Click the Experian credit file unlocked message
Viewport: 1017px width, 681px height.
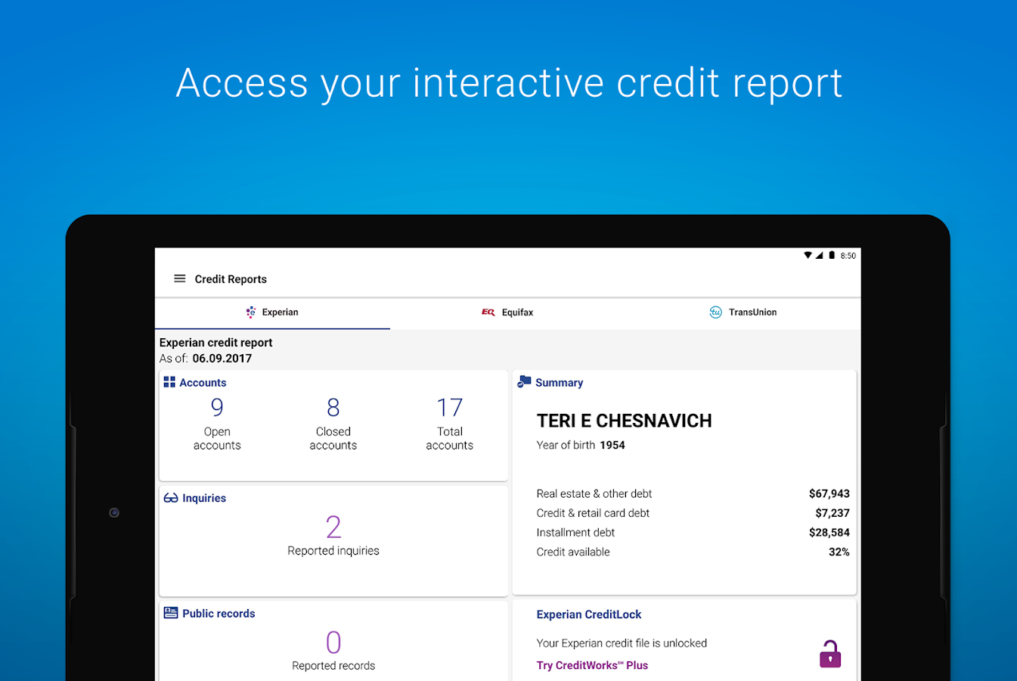click(622, 643)
